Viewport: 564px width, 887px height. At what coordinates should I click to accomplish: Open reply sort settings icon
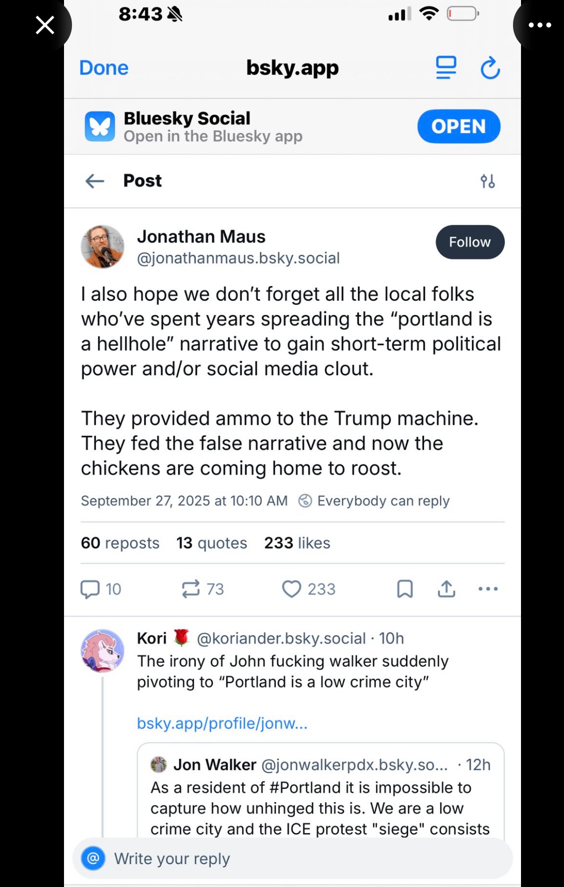coord(487,181)
